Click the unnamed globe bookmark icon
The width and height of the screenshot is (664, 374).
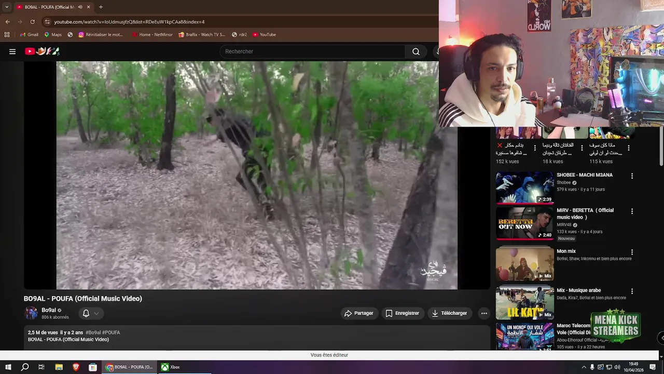pyautogui.click(x=70, y=35)
